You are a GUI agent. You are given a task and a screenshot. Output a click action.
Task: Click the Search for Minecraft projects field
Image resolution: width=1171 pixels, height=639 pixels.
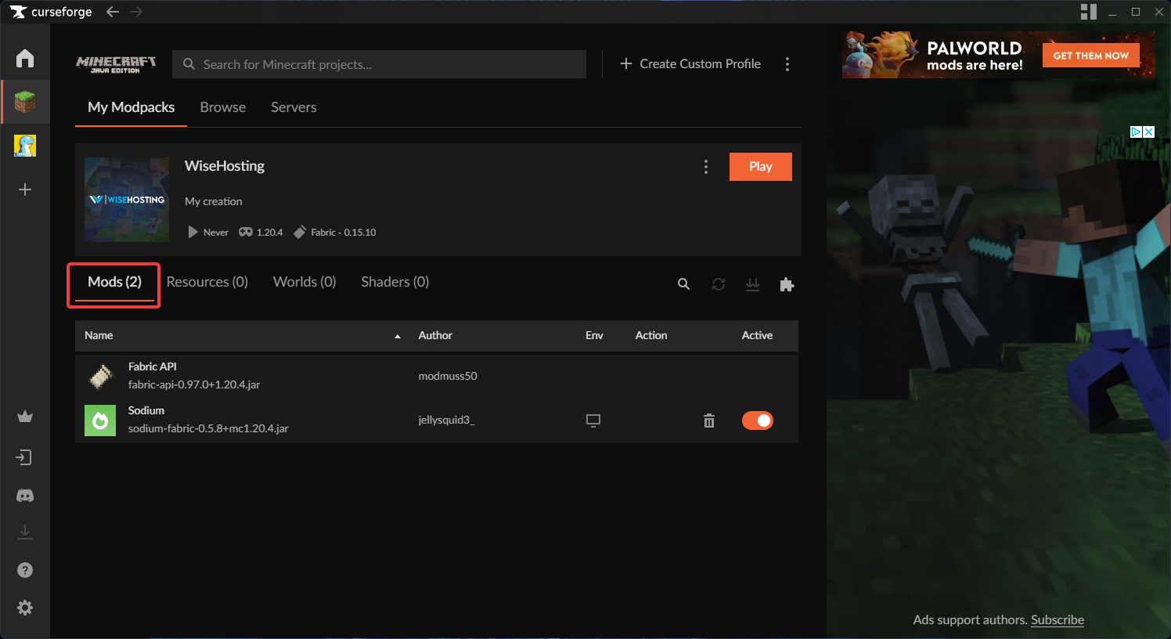point(379,64)
